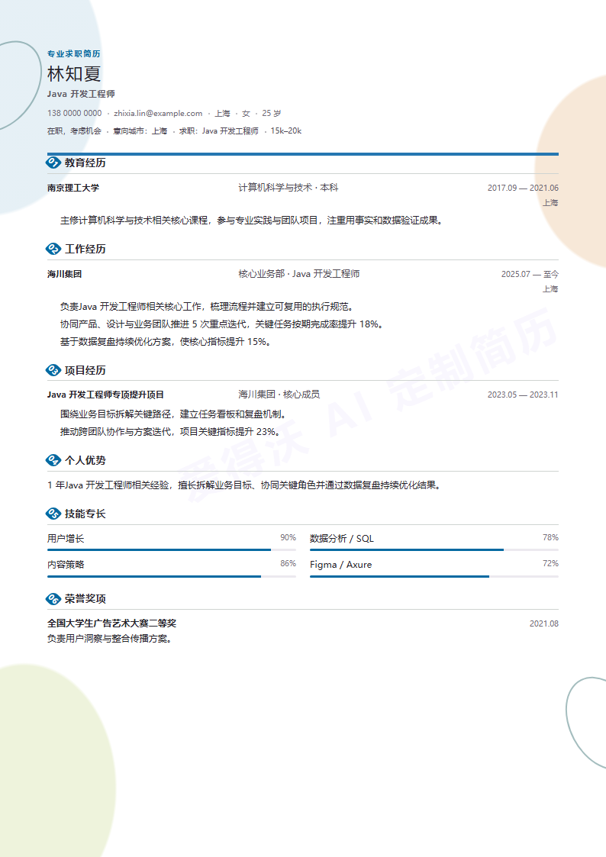Click the 1 年Java 开发工程师相关经验 paragraph
The image size is (606, 857).
(x=244, y=485)
